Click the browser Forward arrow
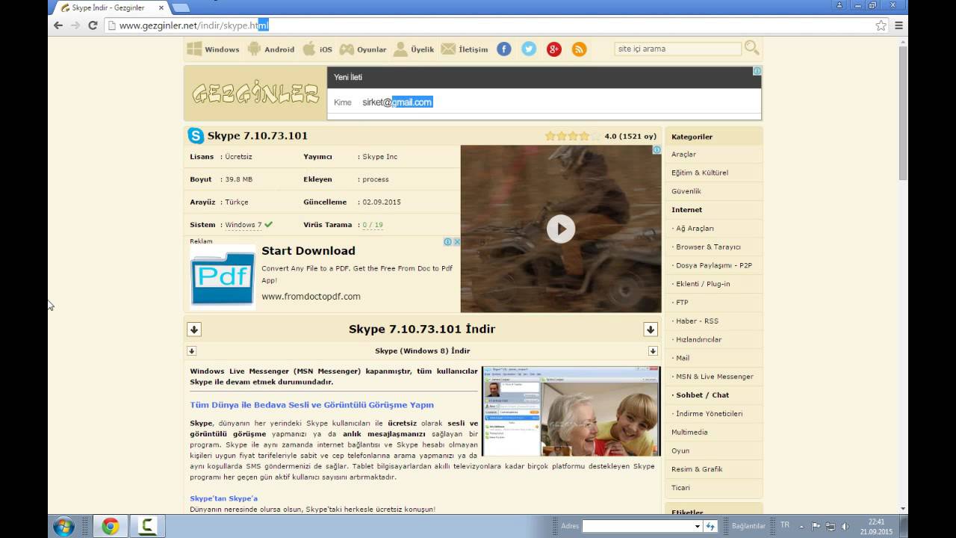The height and width of the screenshot is (538, 956). (x=75, y=25)
